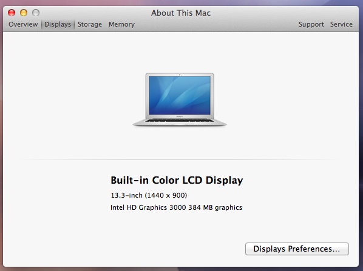Select the Displays tab

coord(58,24)
